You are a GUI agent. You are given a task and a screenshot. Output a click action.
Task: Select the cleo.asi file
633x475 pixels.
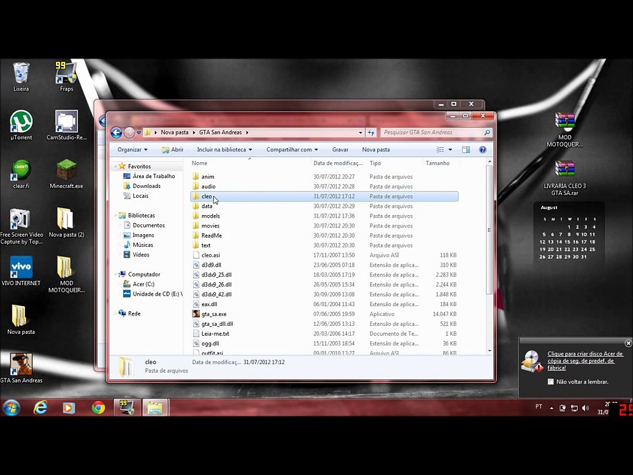pyautogui.click(x=324, y=255)
